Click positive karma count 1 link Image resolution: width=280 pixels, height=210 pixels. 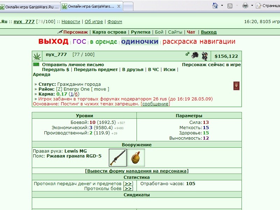tap(72, 94)
